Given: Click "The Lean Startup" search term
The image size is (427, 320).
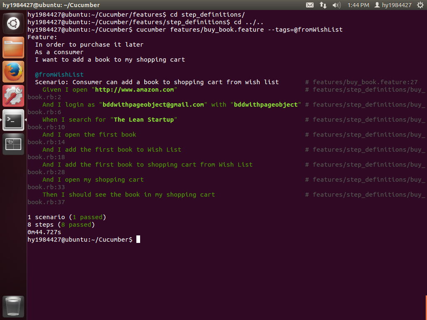Looking at the screenshot, I should (x=144, y=120).
